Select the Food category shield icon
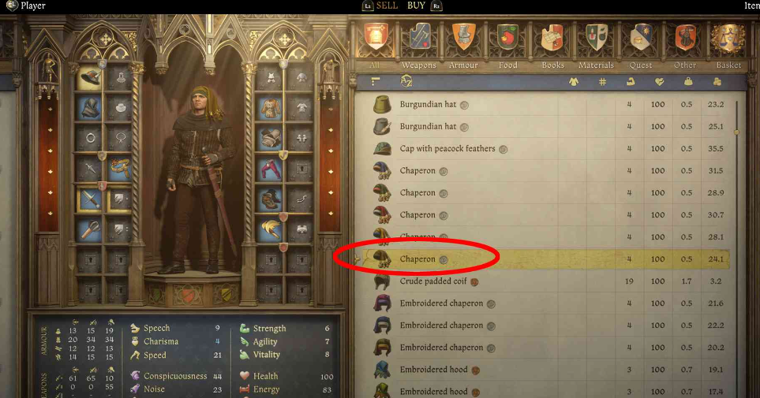 pyautogui.click(x=508, y=37)
